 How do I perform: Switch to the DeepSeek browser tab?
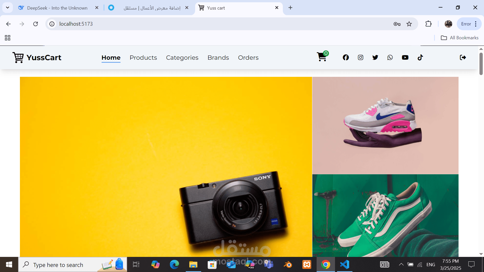57,8
